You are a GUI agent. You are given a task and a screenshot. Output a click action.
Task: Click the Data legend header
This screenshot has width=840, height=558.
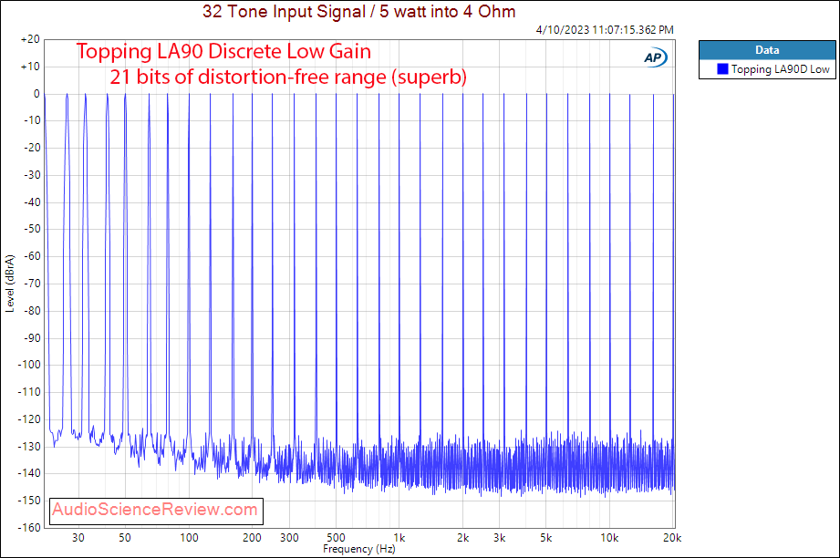click(x=766, y=50)
